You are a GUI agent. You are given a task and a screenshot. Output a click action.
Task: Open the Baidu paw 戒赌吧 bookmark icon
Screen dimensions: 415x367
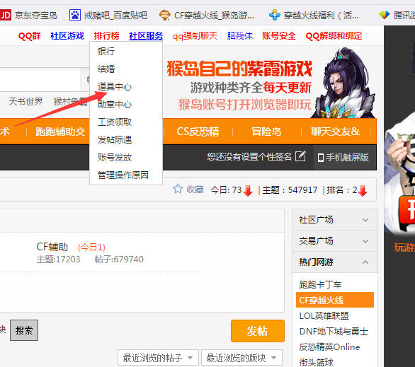[75, 15]
